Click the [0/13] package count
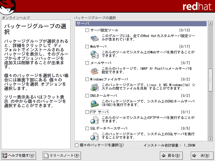Screen dimensions: 215x161 pos(185,30)
